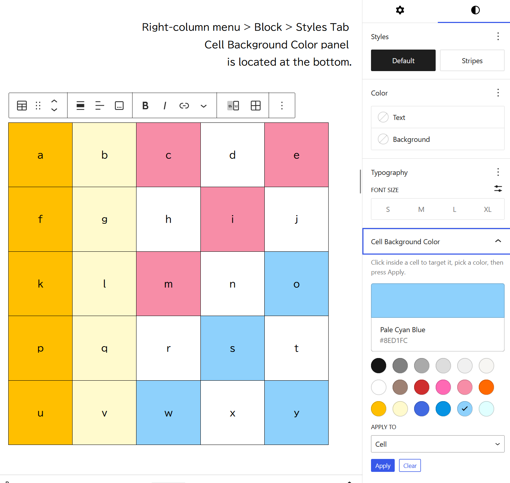Choose font size L
Screen dimensions: 510x483
click(454, 209)
